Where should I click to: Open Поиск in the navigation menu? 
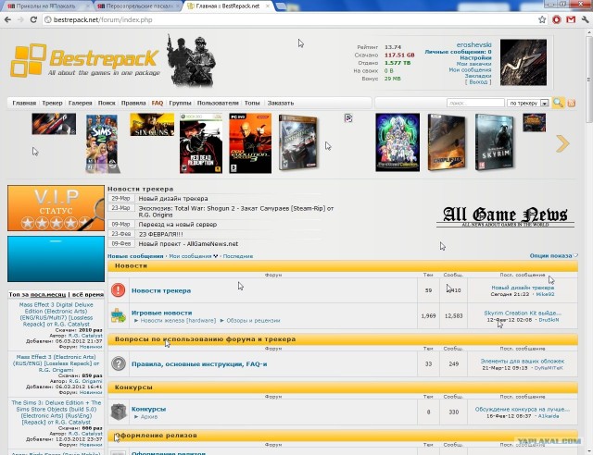coord(107,103)
